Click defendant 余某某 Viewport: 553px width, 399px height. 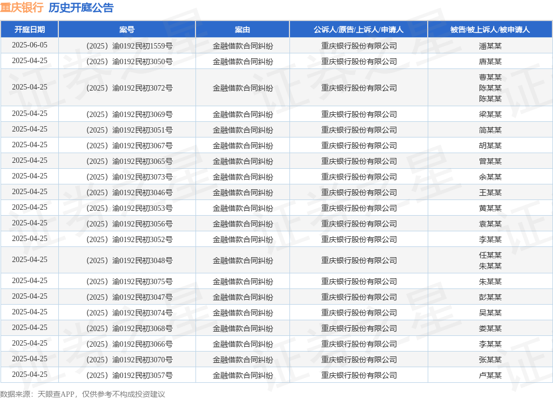tap(490, 177)
